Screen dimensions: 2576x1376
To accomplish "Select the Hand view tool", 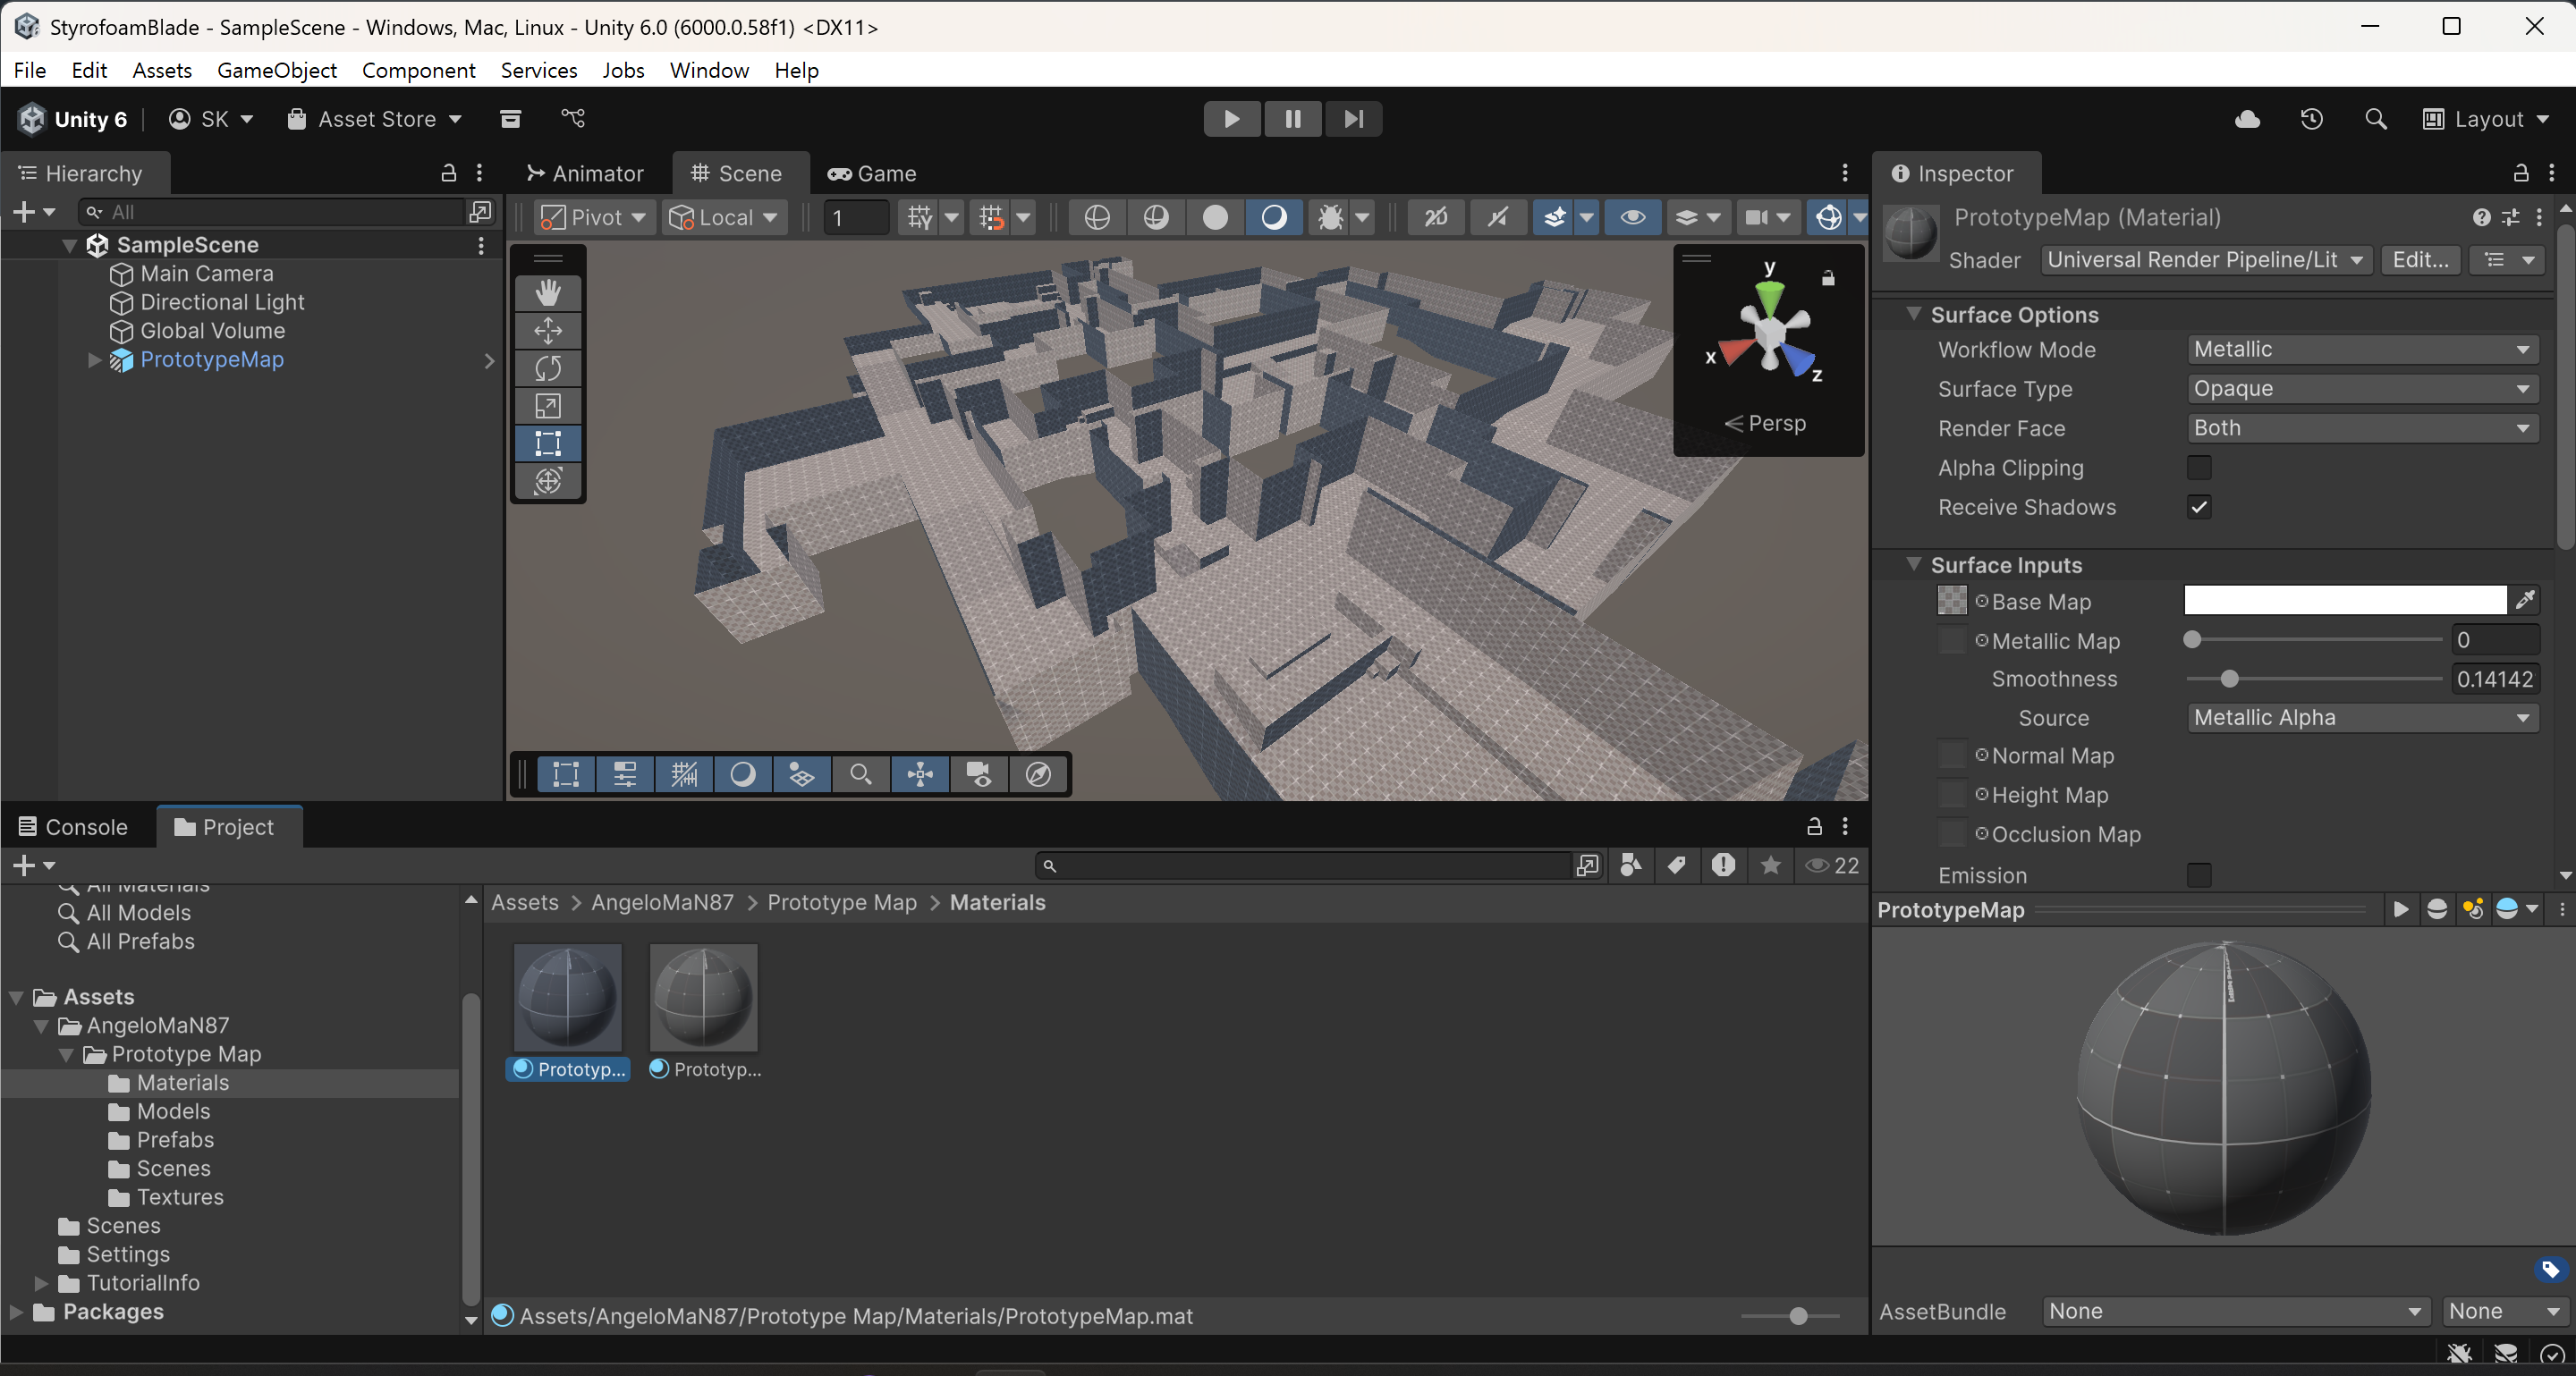I will coord(547,292).
